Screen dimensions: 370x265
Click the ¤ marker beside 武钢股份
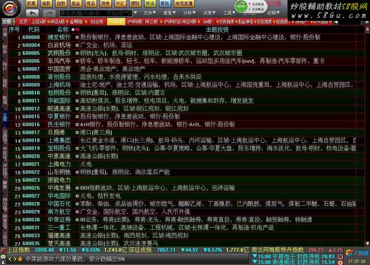(x=77, y=53)
